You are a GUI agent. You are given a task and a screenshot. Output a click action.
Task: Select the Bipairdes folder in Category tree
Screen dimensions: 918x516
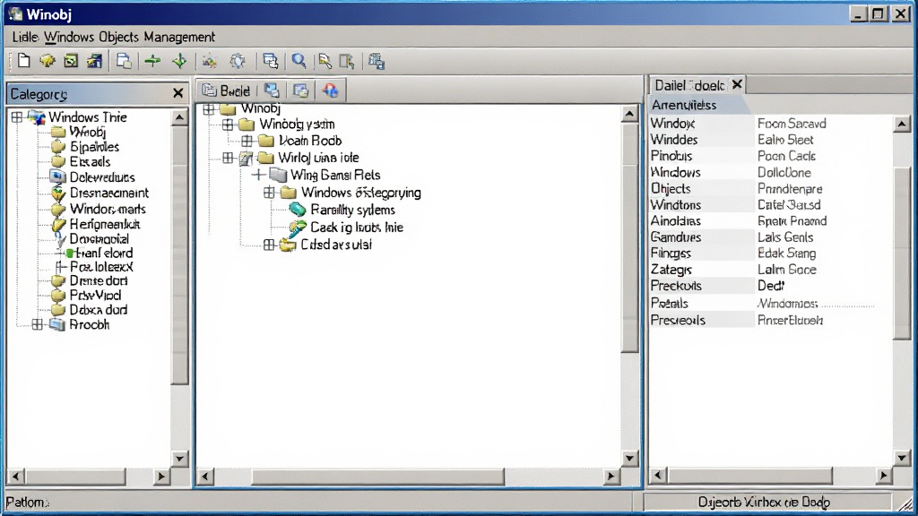pos(94,147)
